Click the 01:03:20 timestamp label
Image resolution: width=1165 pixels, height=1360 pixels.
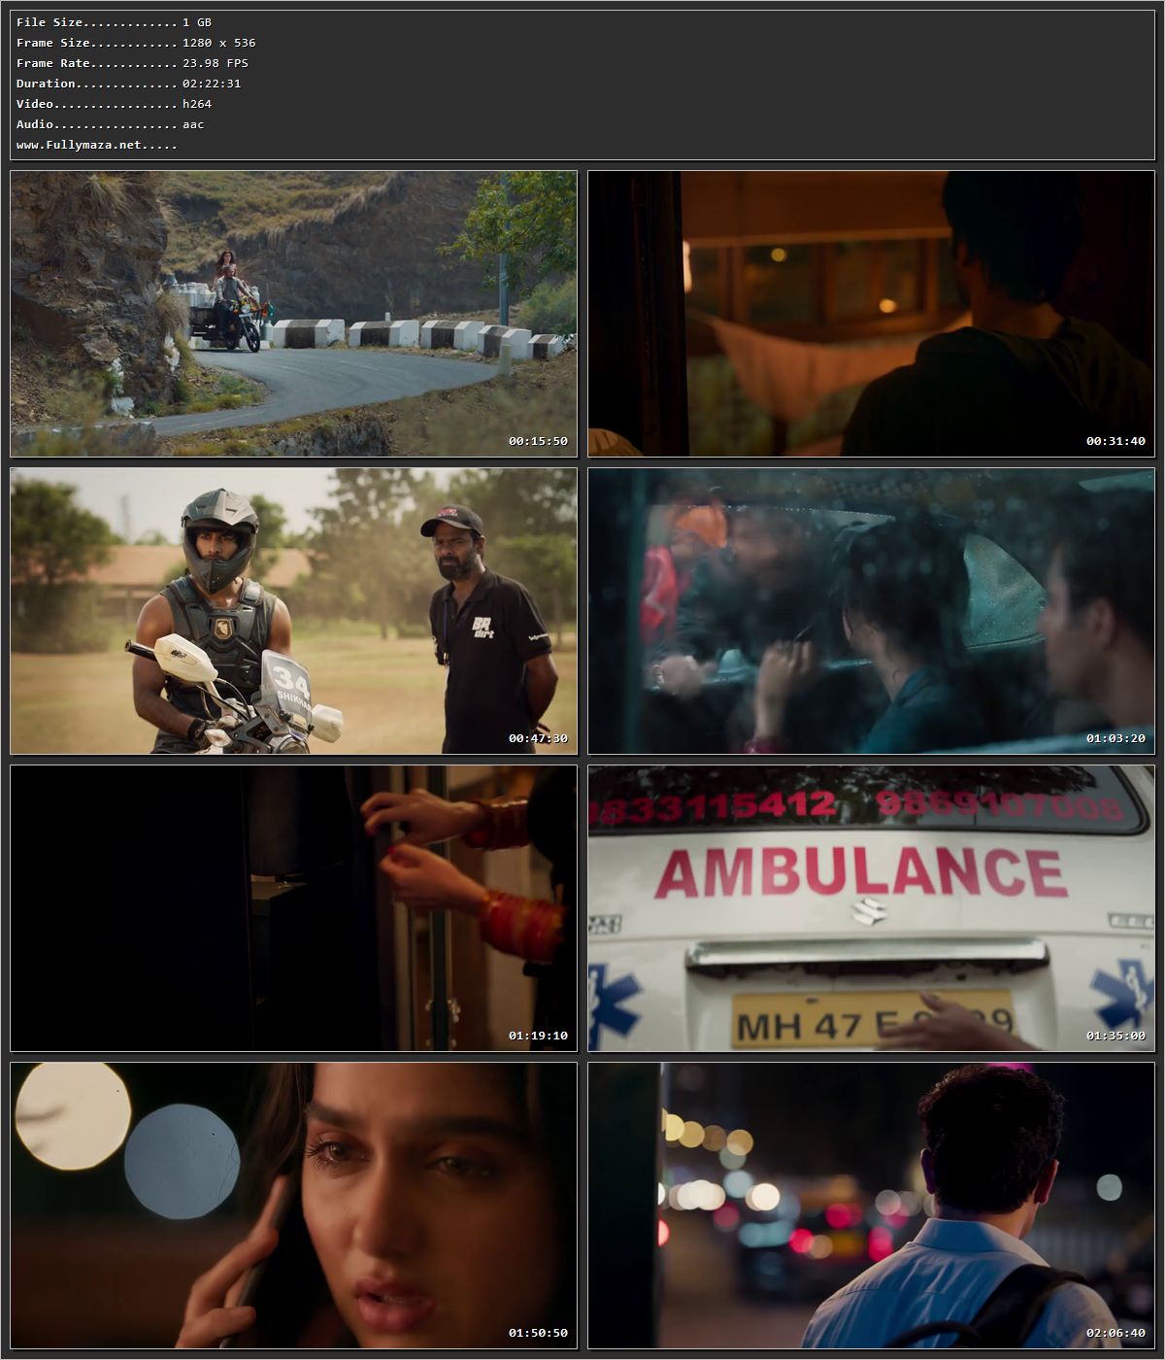[1115, 738]
